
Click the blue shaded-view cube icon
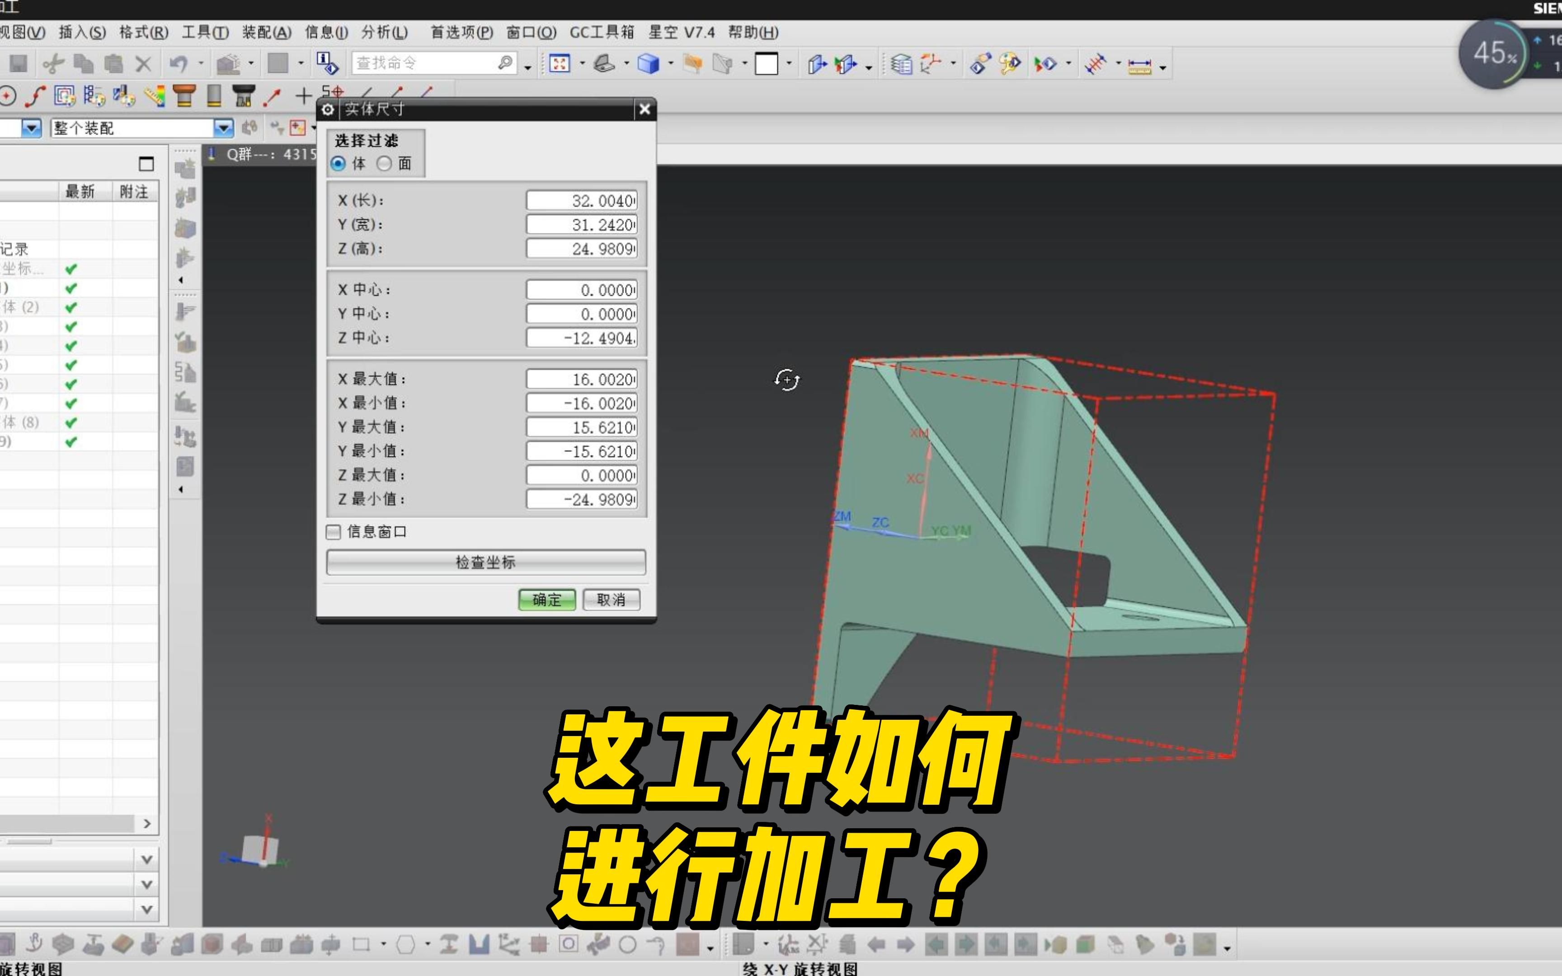coord(649,63)
